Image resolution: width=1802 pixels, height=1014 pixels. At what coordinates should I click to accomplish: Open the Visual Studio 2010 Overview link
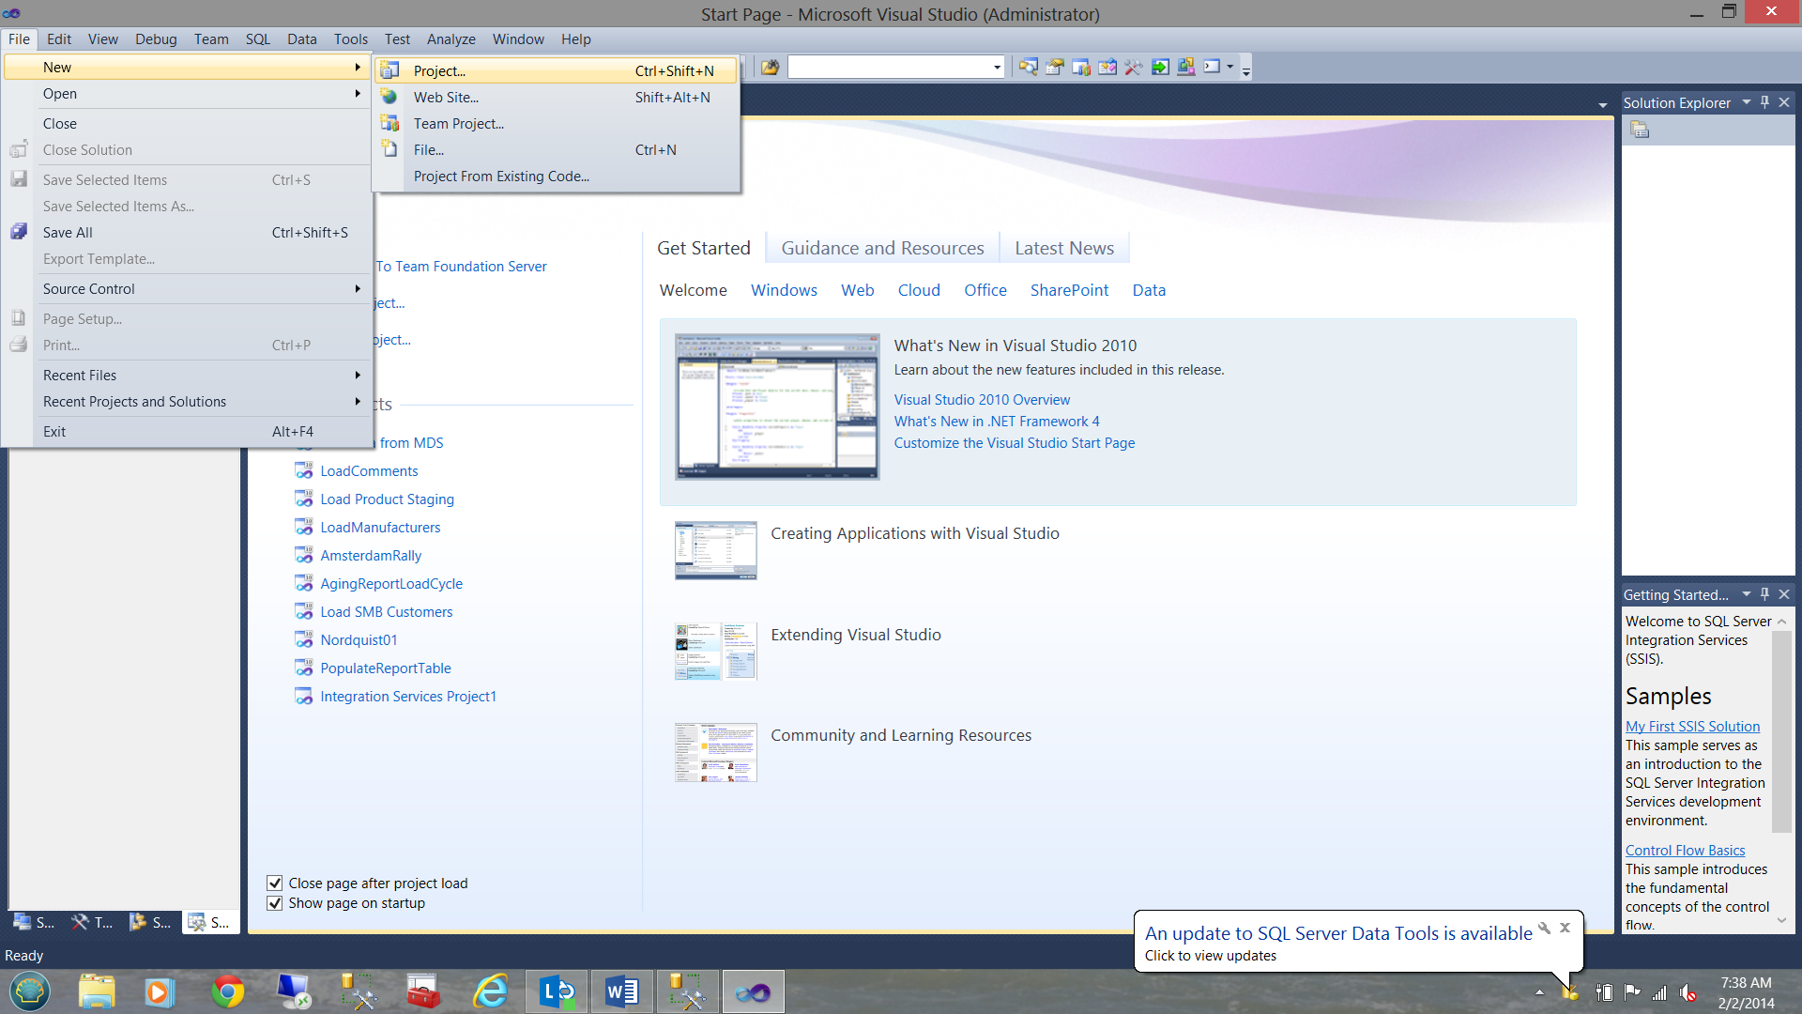click(x=981, y=400)
